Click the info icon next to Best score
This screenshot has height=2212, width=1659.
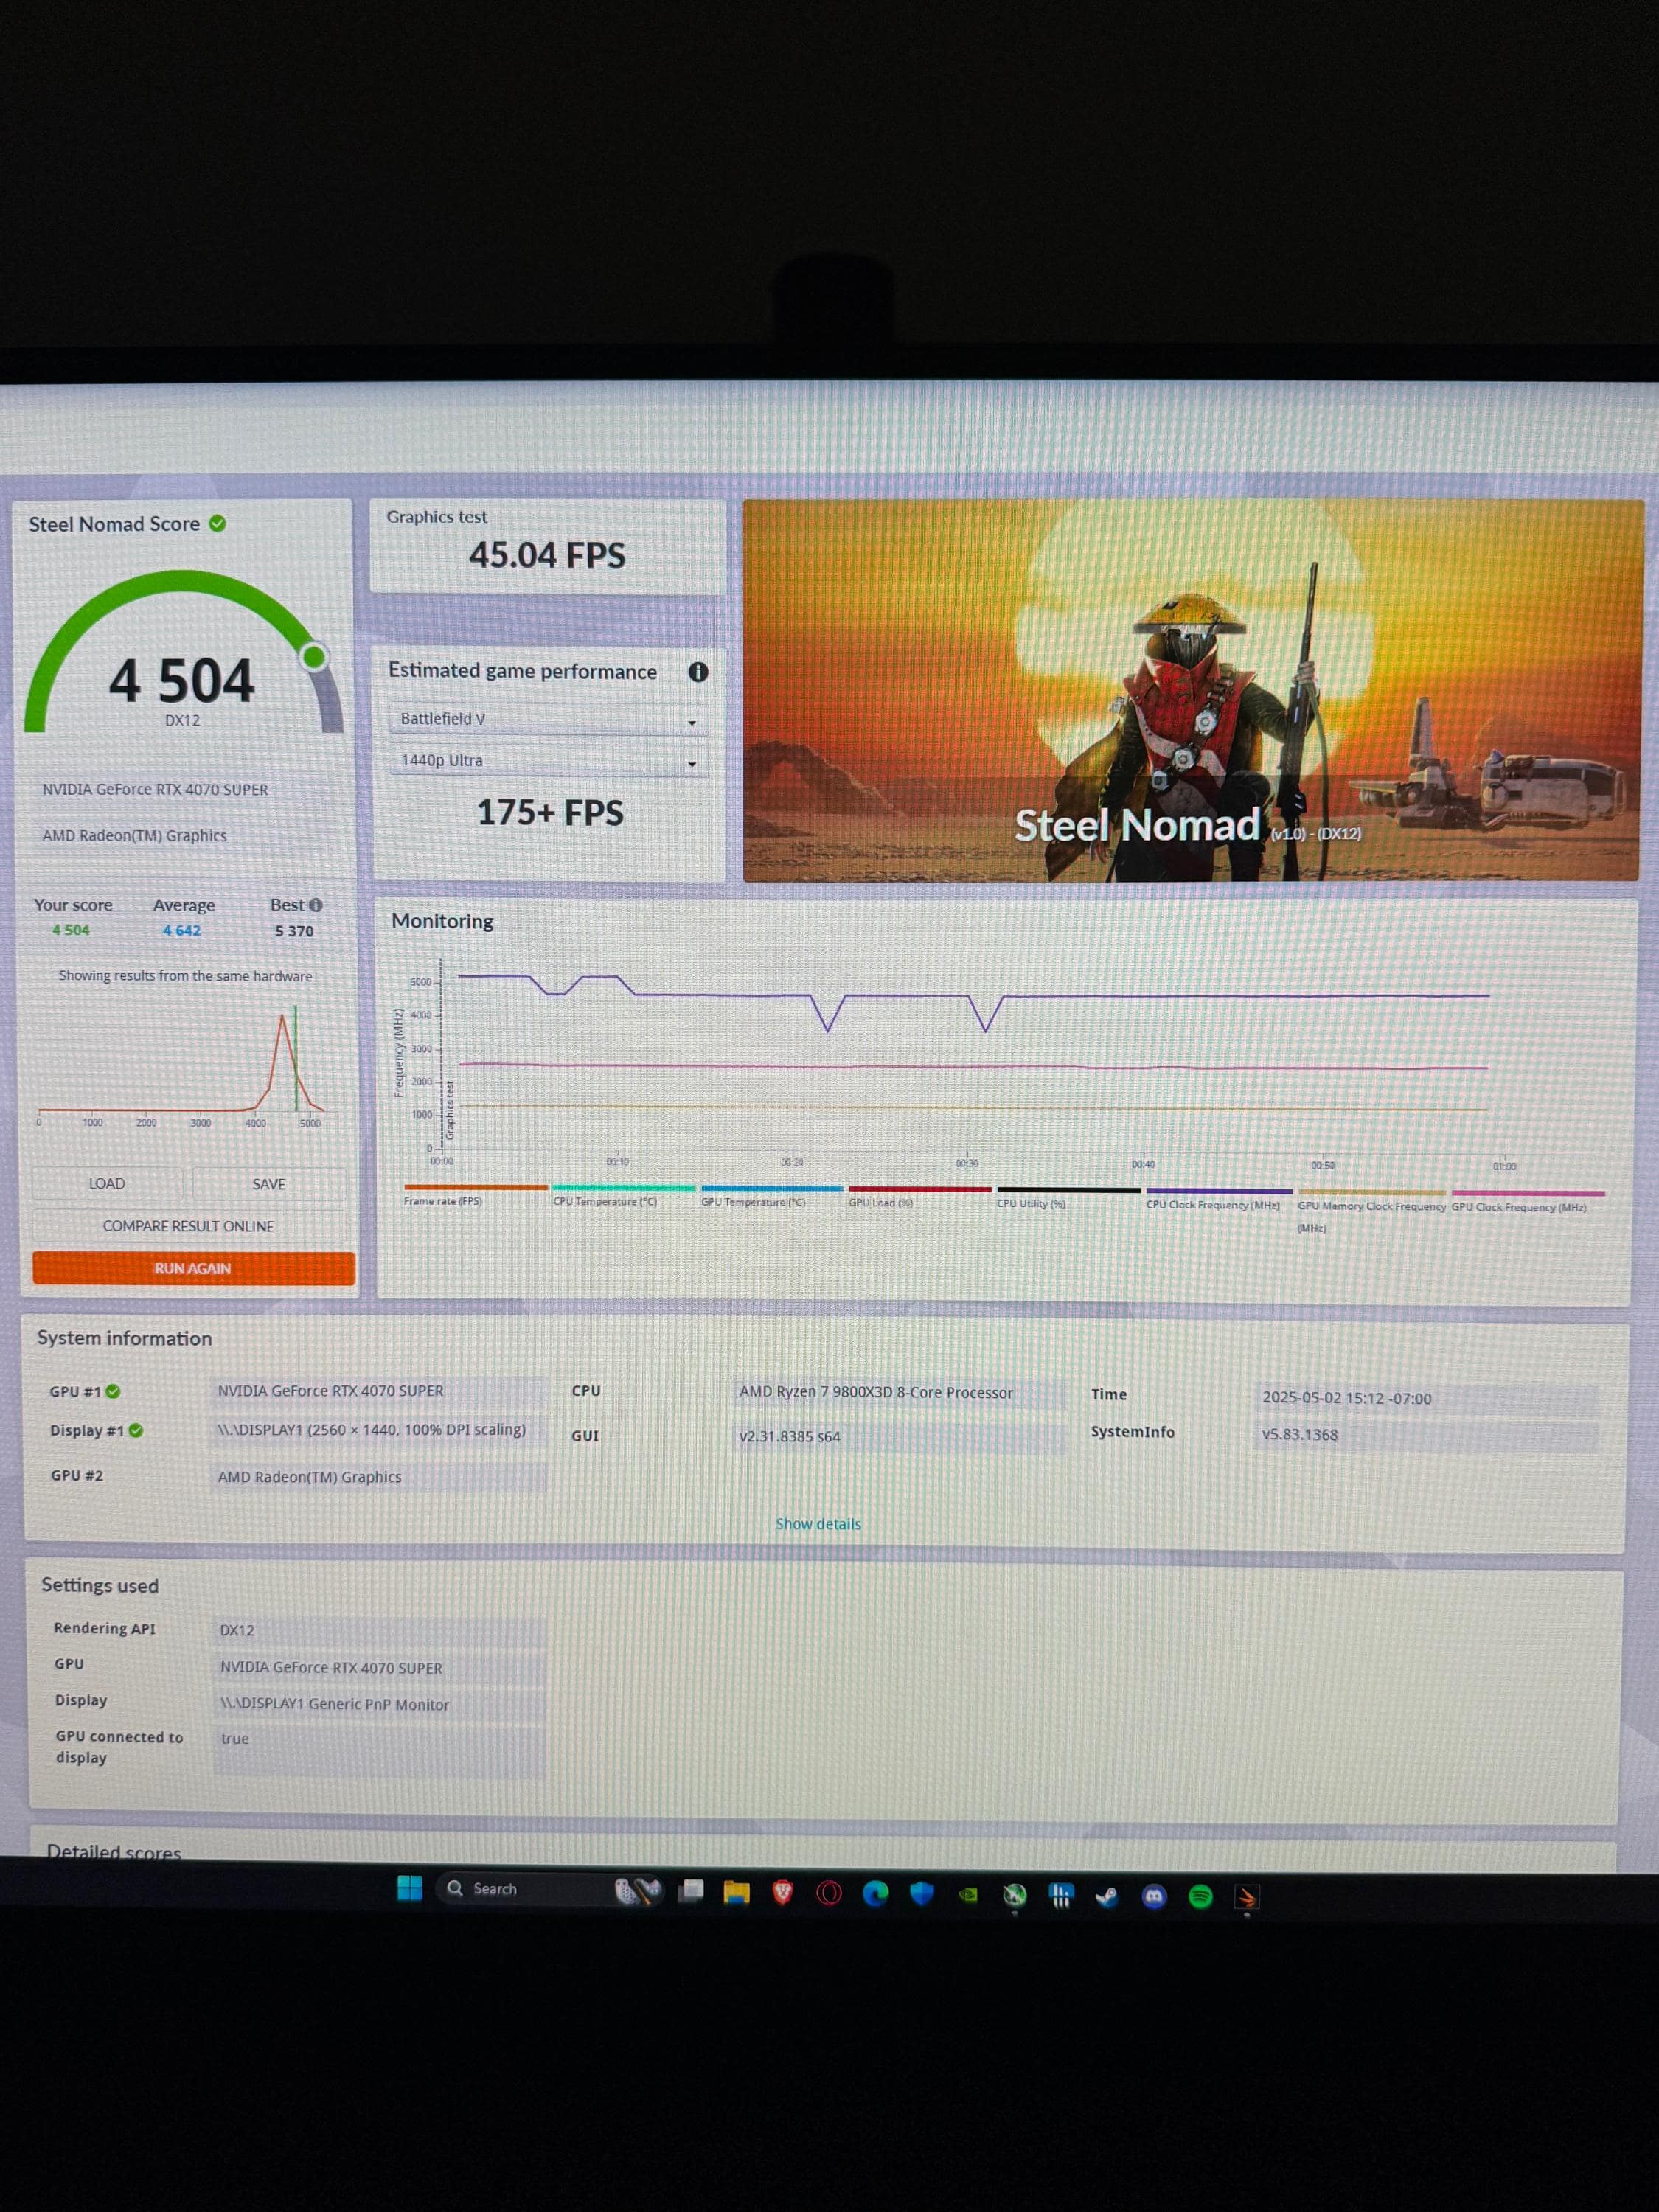click(316, 905)
